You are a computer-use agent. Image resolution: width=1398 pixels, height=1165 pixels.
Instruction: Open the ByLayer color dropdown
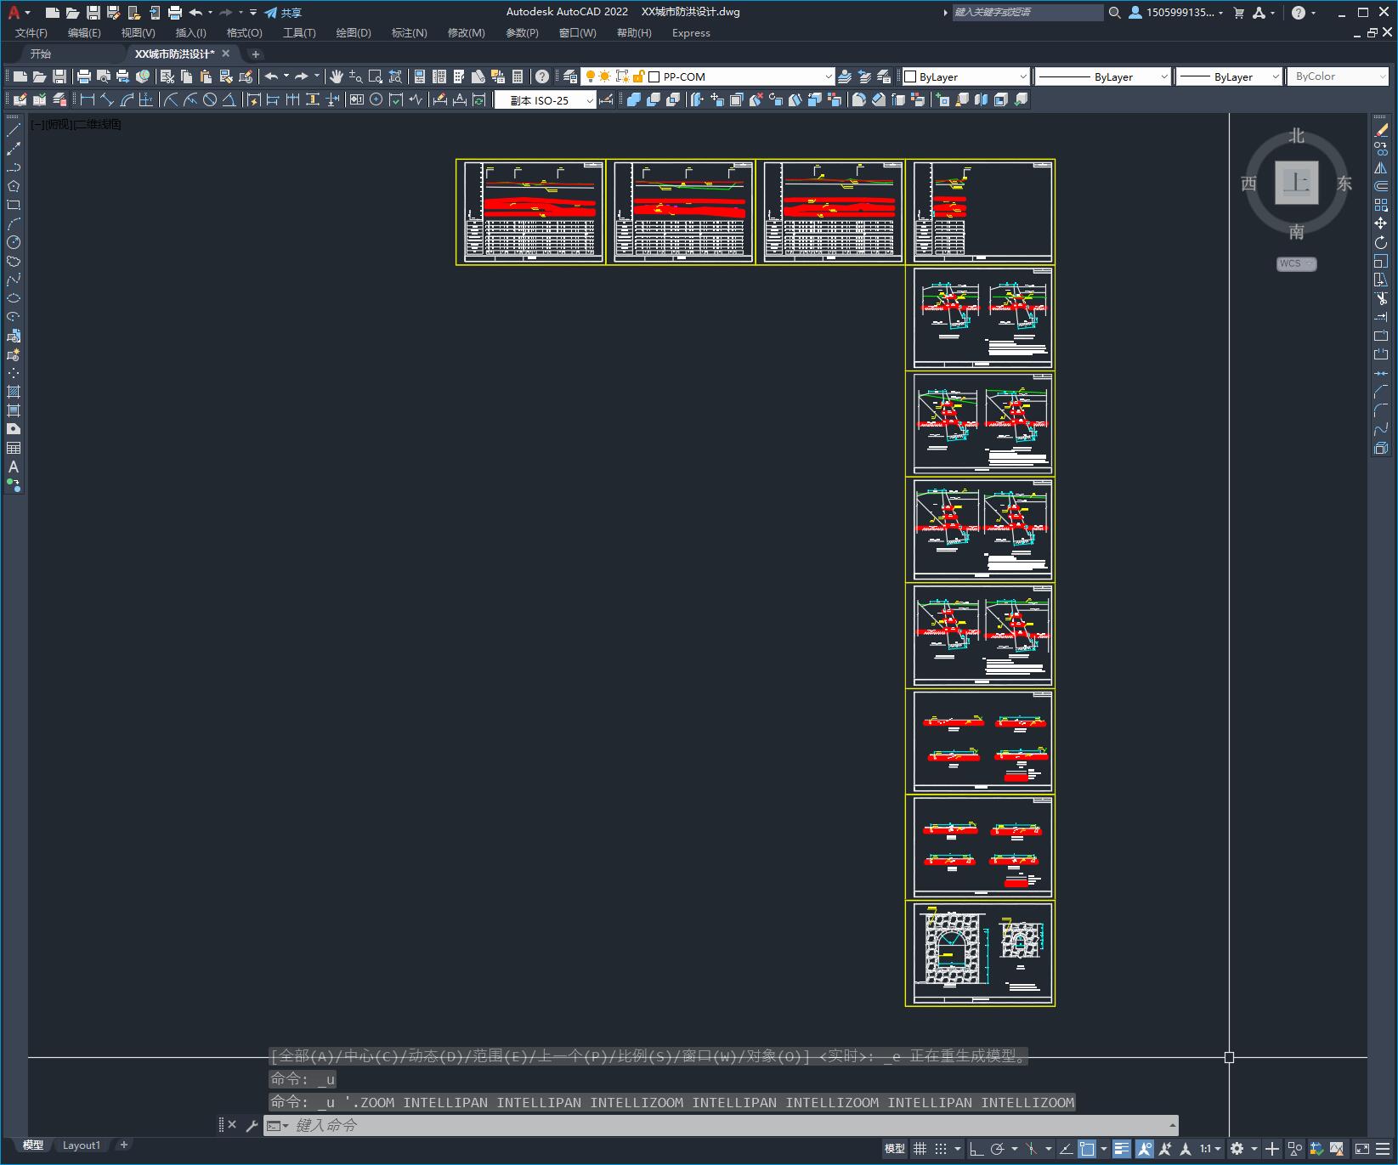pos(1022,76)
